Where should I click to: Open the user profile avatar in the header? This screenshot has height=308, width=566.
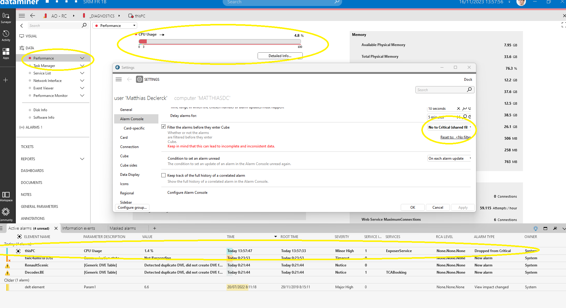521,2
